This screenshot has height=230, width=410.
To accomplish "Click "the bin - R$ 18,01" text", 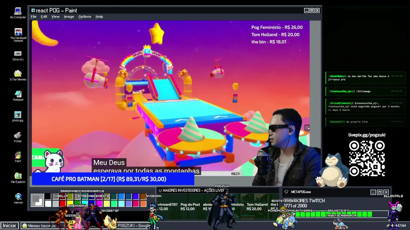I will (x=269, y=42).
